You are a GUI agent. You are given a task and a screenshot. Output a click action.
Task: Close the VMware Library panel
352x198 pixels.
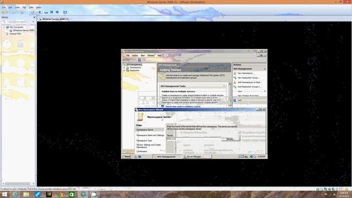34,17
